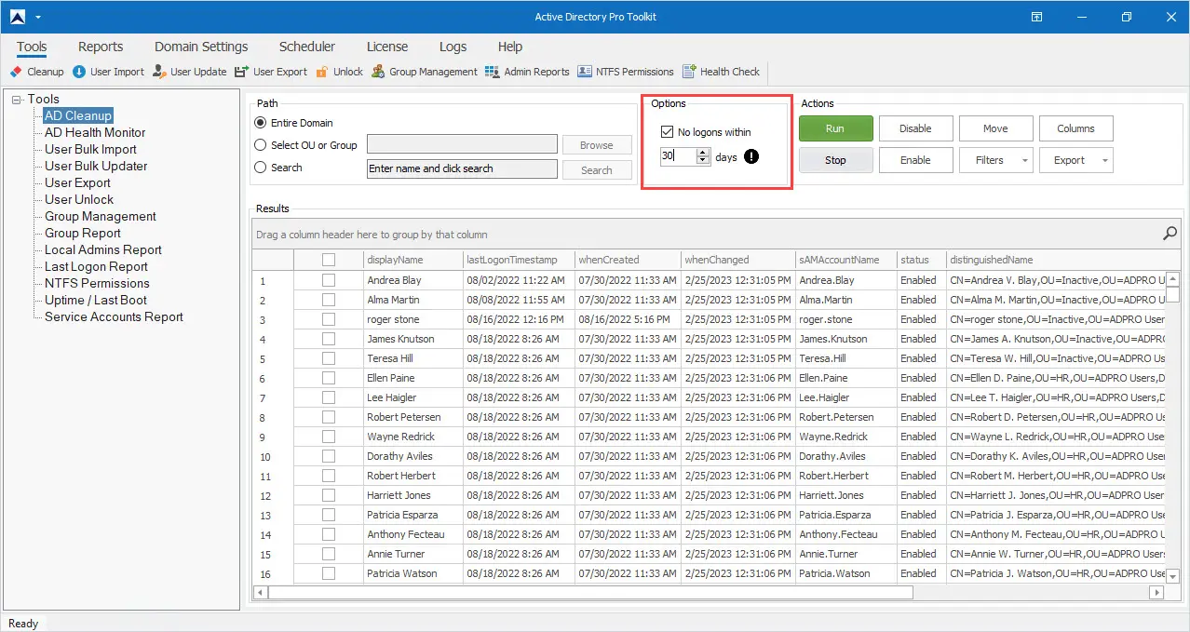1190x632 pixels.
Task: Open Admin Reports from toolbar
Action: 527,72
